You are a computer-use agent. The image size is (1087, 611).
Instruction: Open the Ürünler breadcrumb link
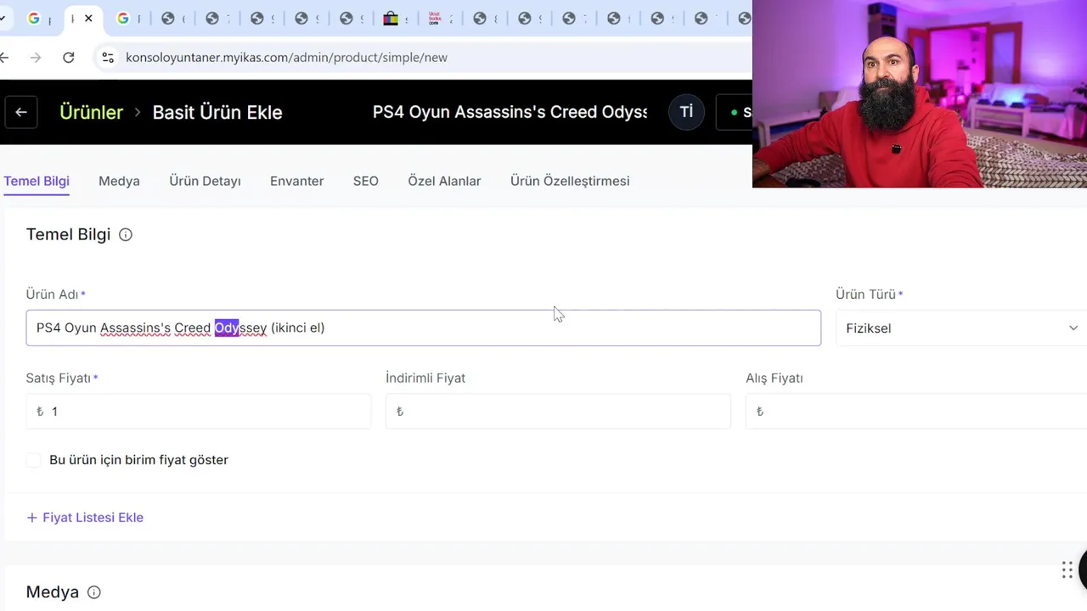click(x=91, y=112)
